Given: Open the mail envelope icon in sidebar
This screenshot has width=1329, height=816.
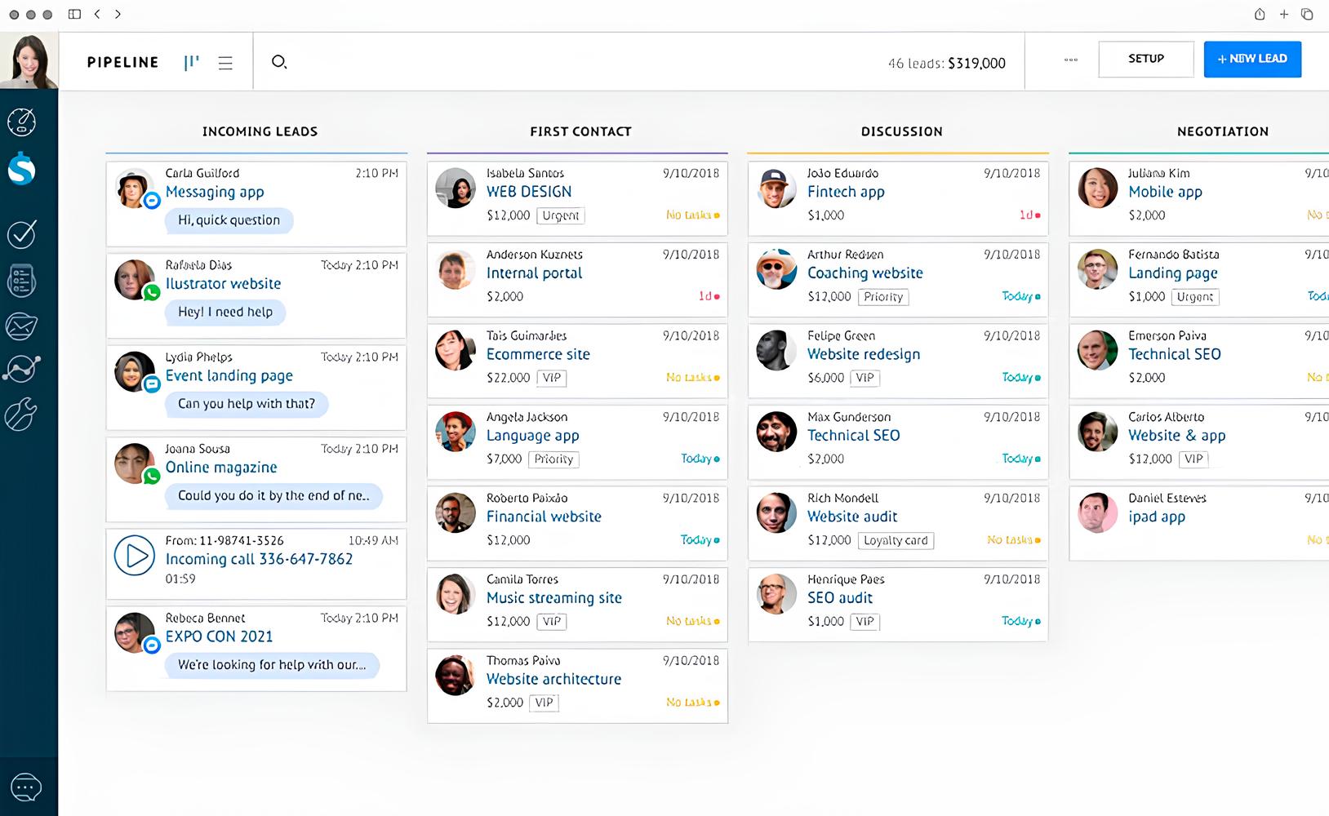Looking at the screenshot, I should point(21,326).
